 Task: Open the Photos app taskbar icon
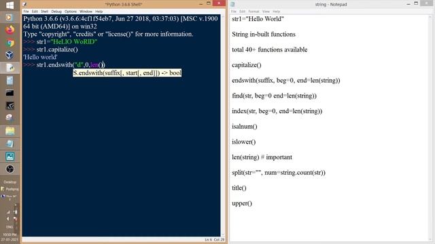pos(10,157)
